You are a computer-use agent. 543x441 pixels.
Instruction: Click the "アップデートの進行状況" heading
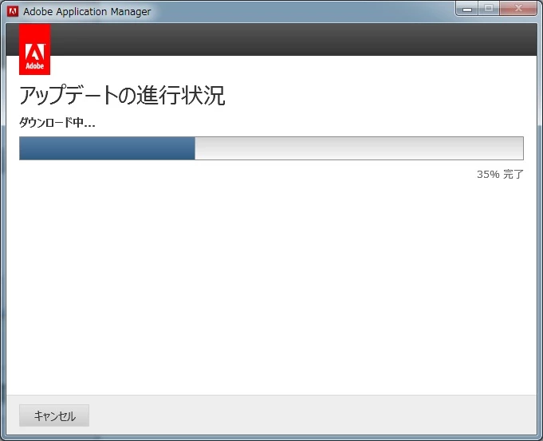(x=122, y=95)
